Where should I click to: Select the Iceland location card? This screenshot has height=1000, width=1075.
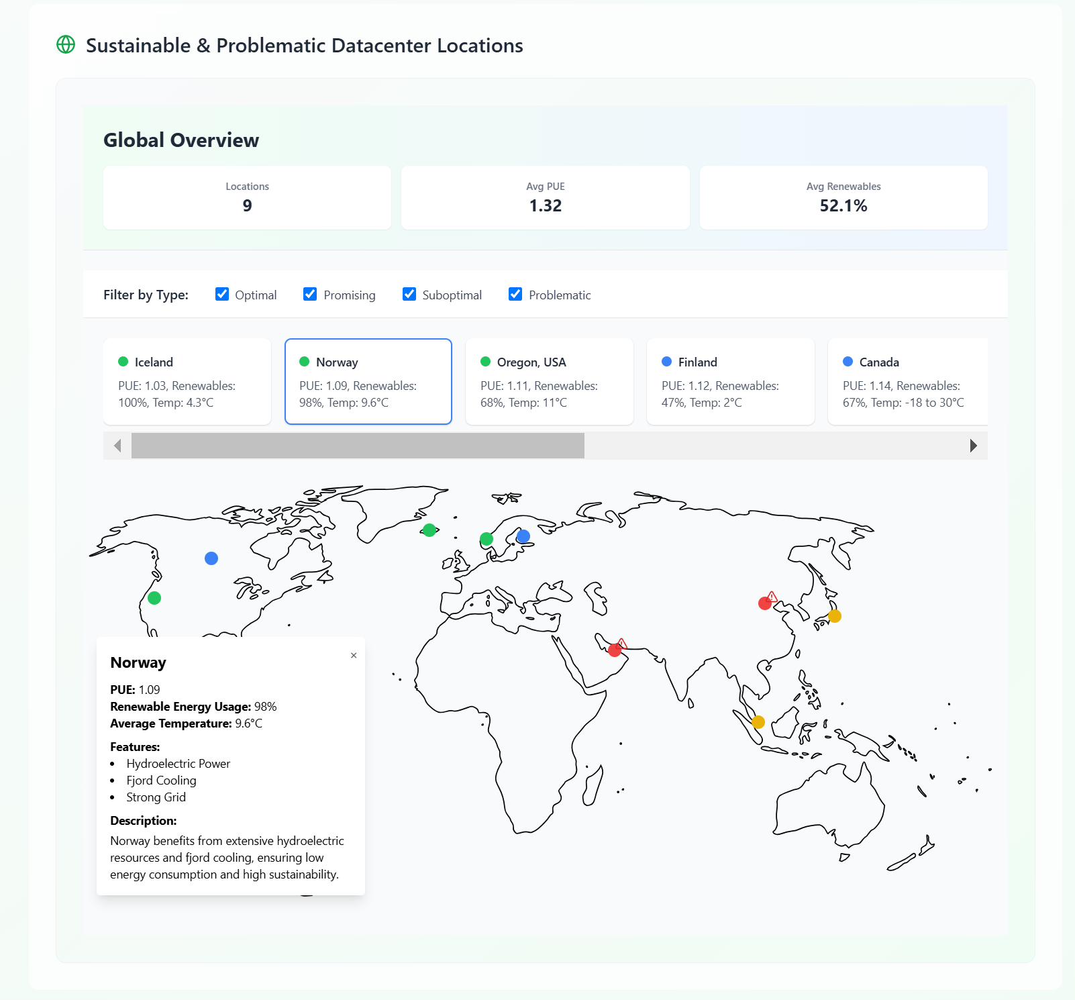coord(187,381)
